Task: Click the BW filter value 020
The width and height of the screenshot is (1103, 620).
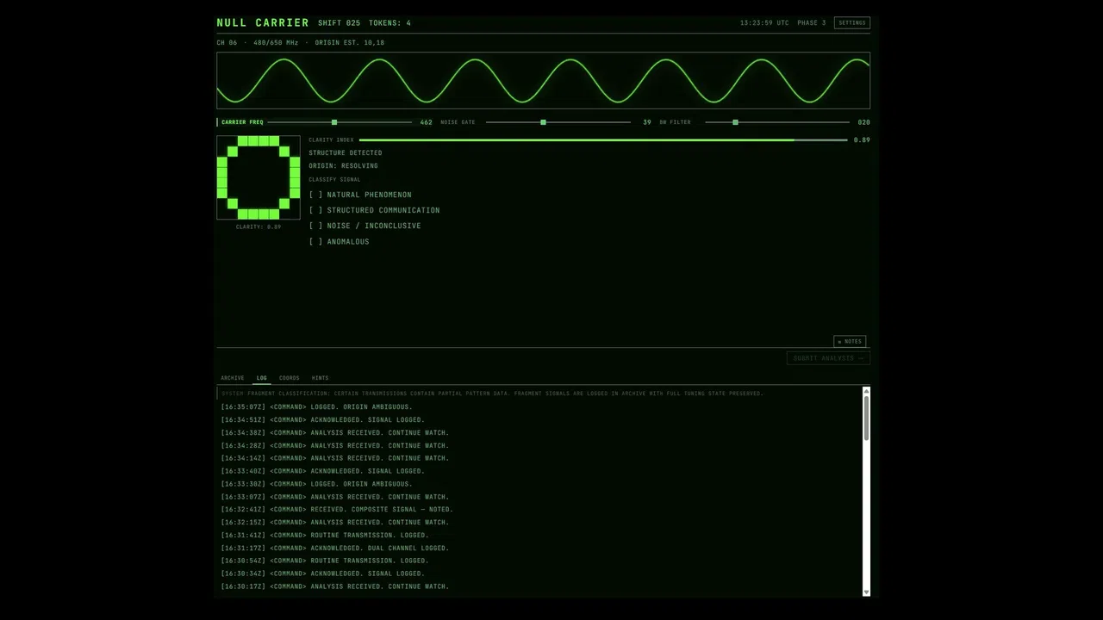Action: point(863,122)
